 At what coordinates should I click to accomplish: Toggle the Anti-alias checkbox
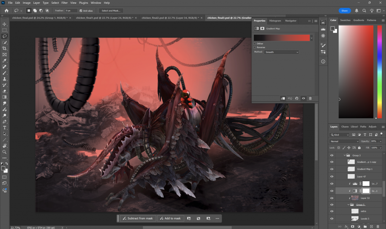click(81, 11)
